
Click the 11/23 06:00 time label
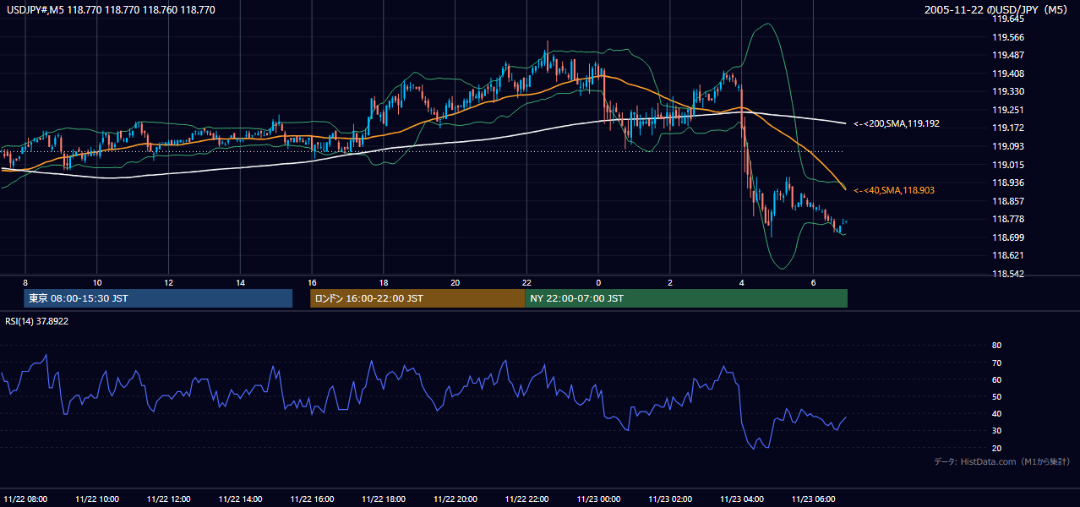click(x=814, y=499)
